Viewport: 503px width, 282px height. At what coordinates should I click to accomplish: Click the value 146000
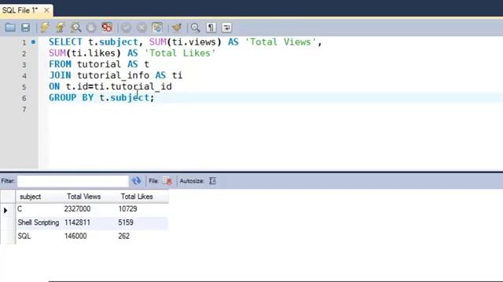click(x=75, y=237)
